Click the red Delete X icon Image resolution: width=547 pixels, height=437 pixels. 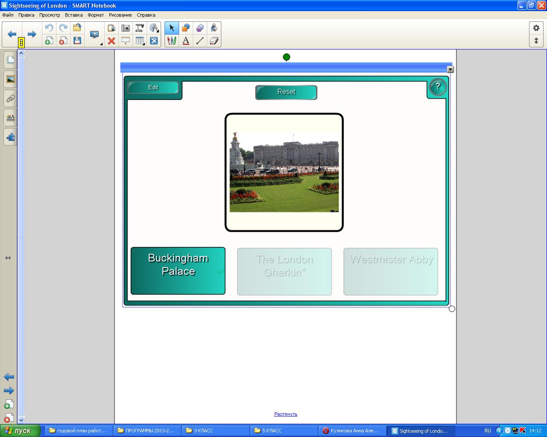pyautogui.click(x=112, y=41)
